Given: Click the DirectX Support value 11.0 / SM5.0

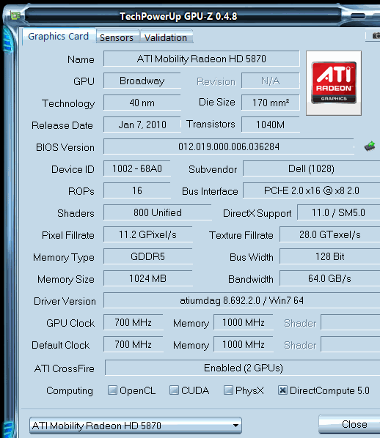Looking at the screenshot, I should (339, 212).
